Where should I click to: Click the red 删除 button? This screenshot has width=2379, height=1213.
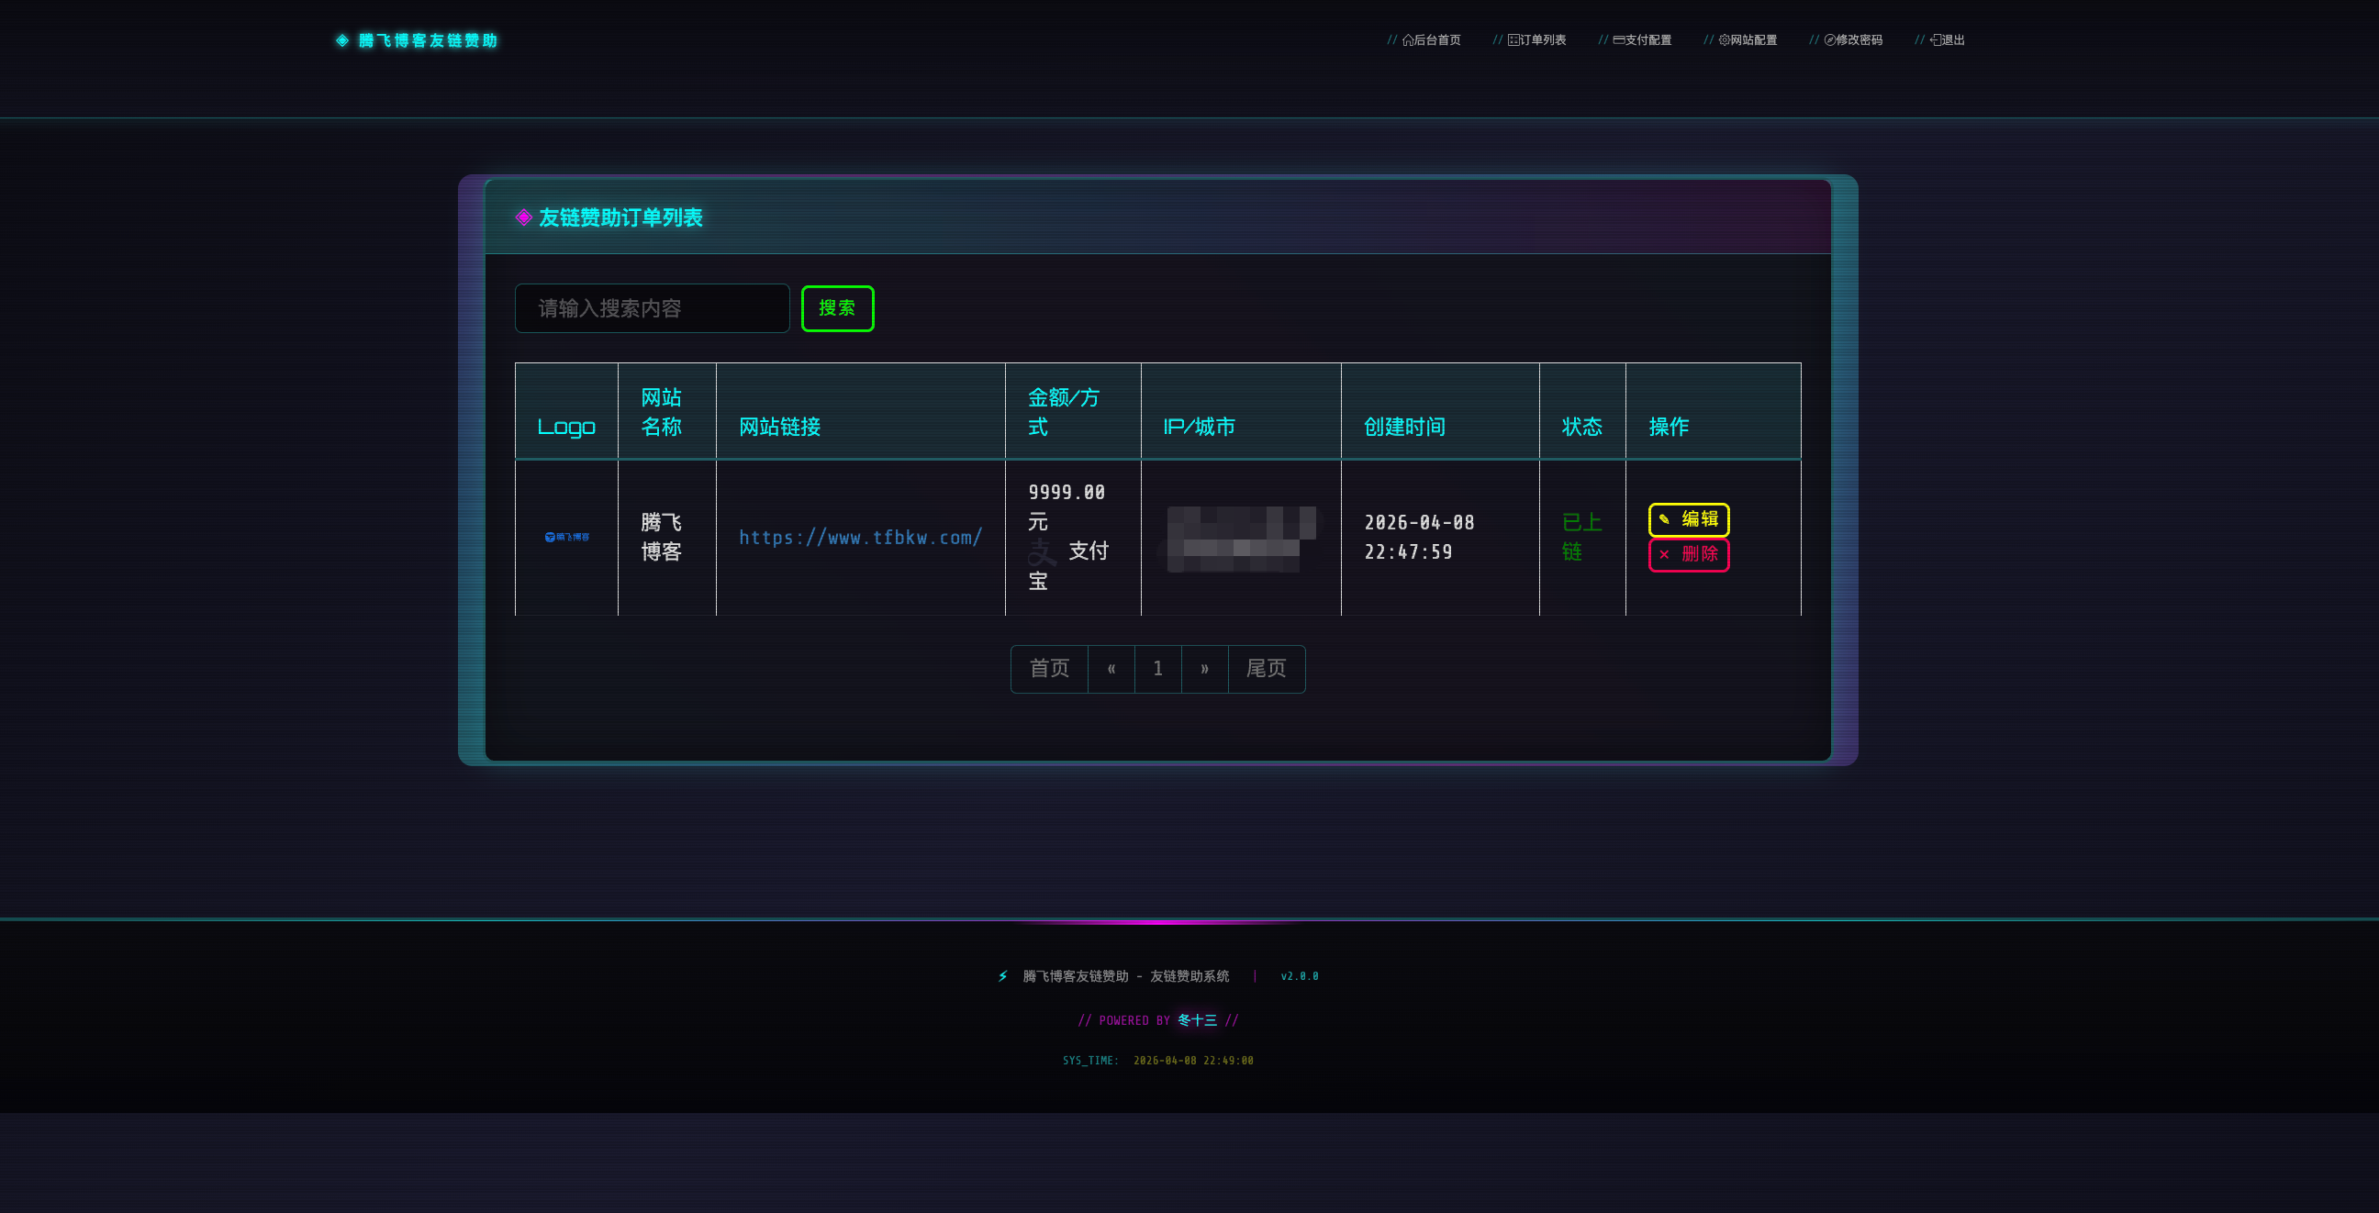click(1688, 554)
